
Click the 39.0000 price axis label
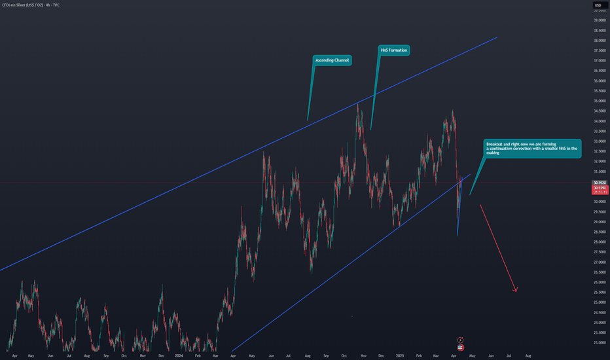pyautogui.click(x=600, y=20)
